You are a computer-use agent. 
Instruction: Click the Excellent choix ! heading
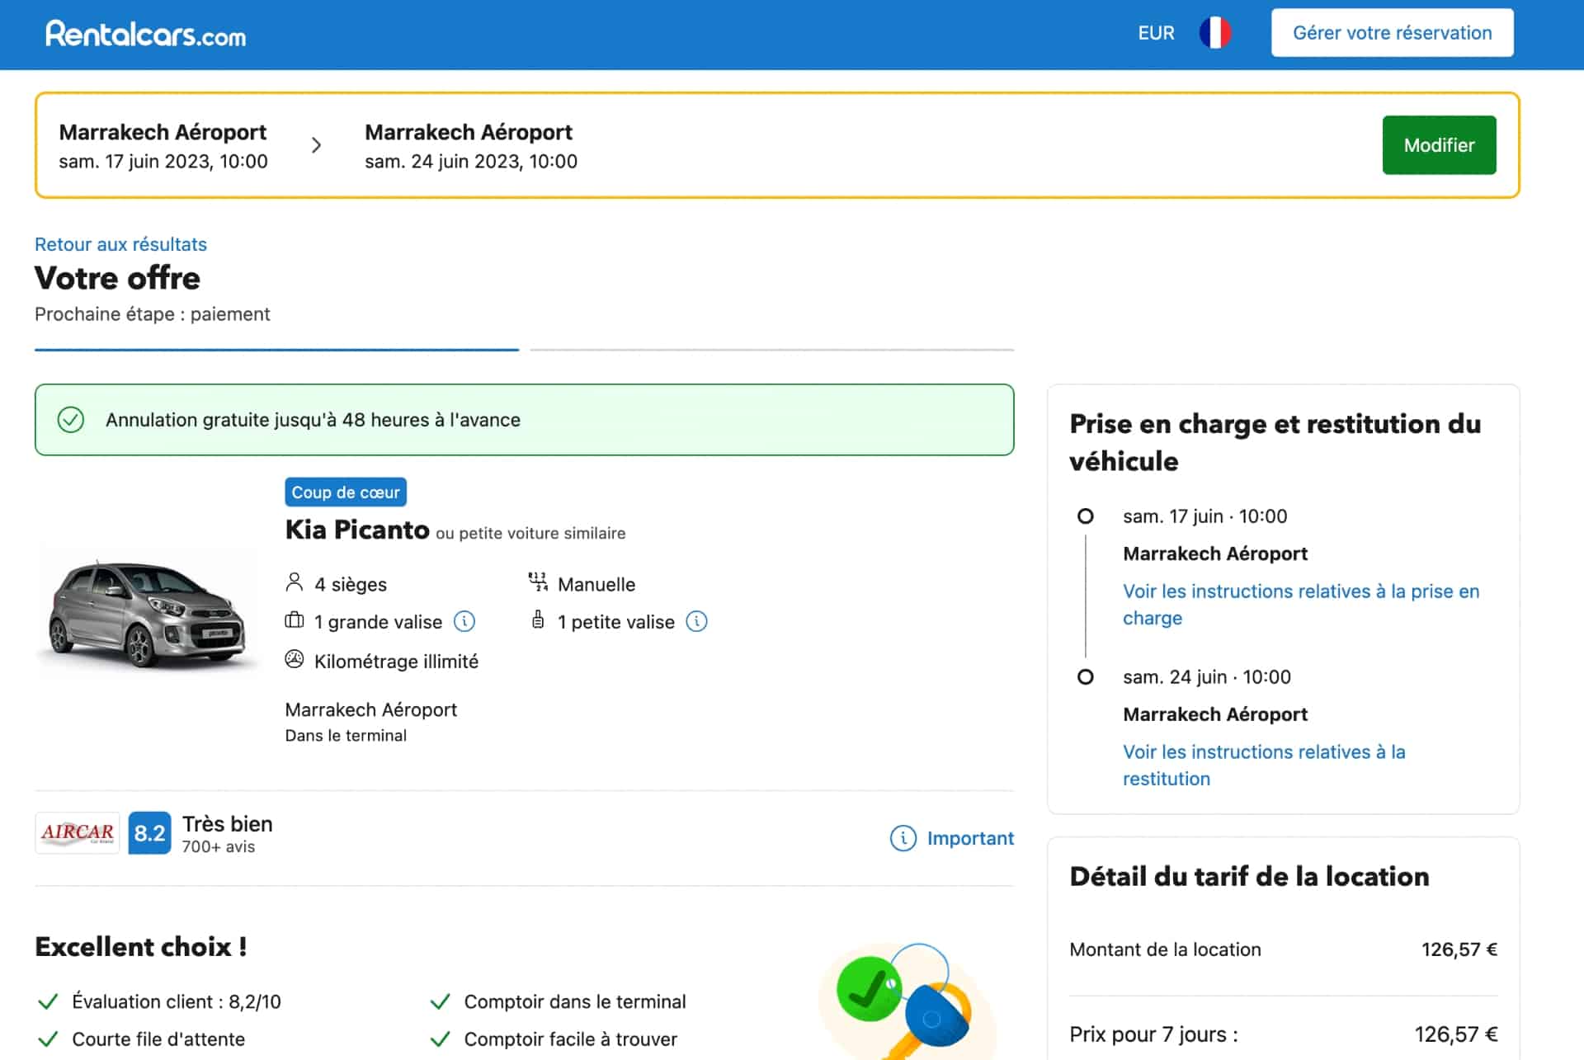coord(141,947)
